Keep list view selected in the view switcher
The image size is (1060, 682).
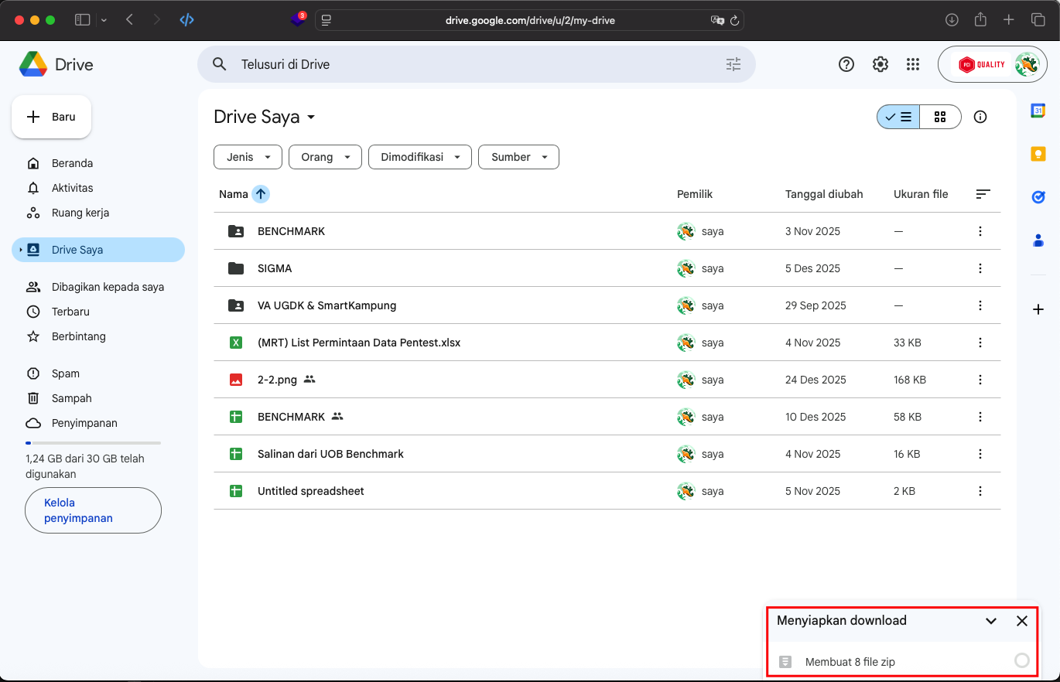[x=898, y=116]
